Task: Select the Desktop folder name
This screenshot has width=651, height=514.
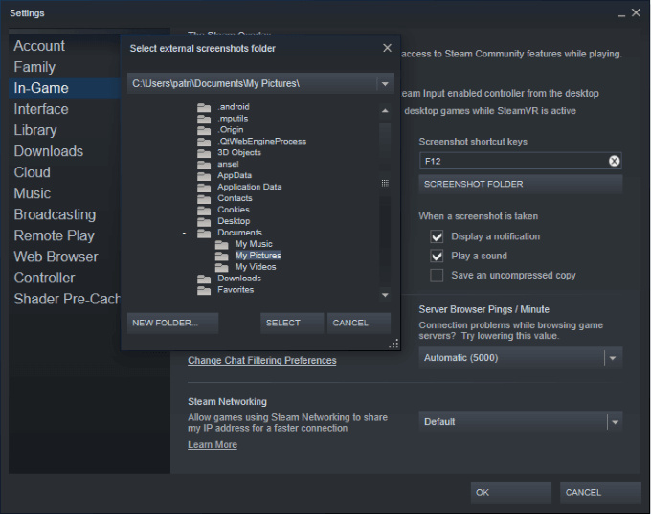Action: [x=234, y=221]
